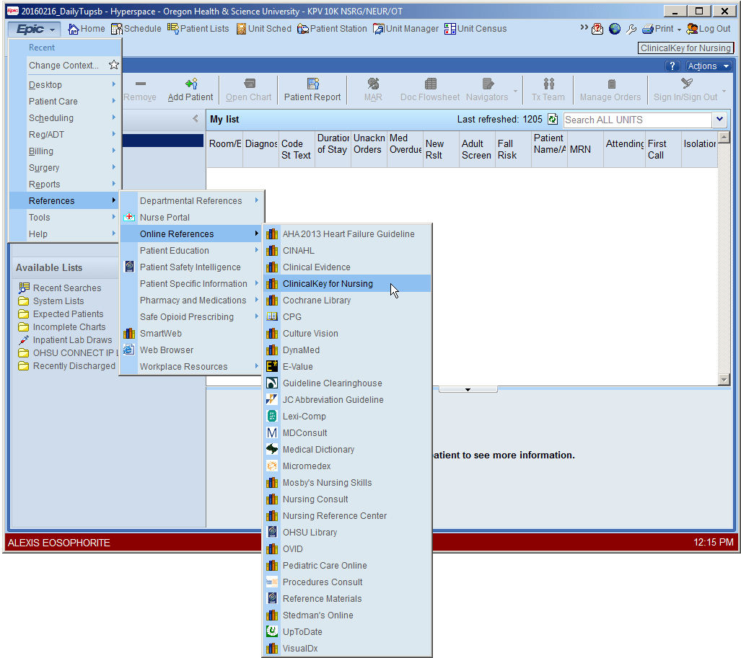
Task: Select Change Context from the Epic menu
Action: (63, 66)
